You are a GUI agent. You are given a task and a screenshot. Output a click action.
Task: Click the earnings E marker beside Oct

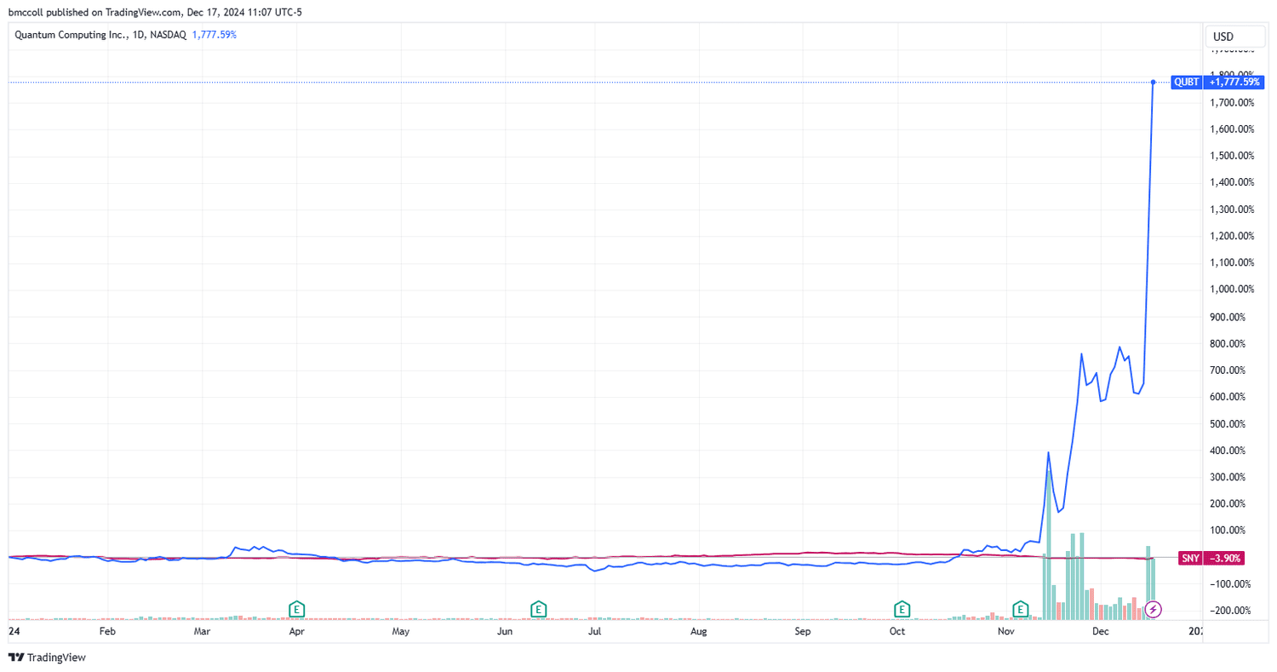pos(902,609)
